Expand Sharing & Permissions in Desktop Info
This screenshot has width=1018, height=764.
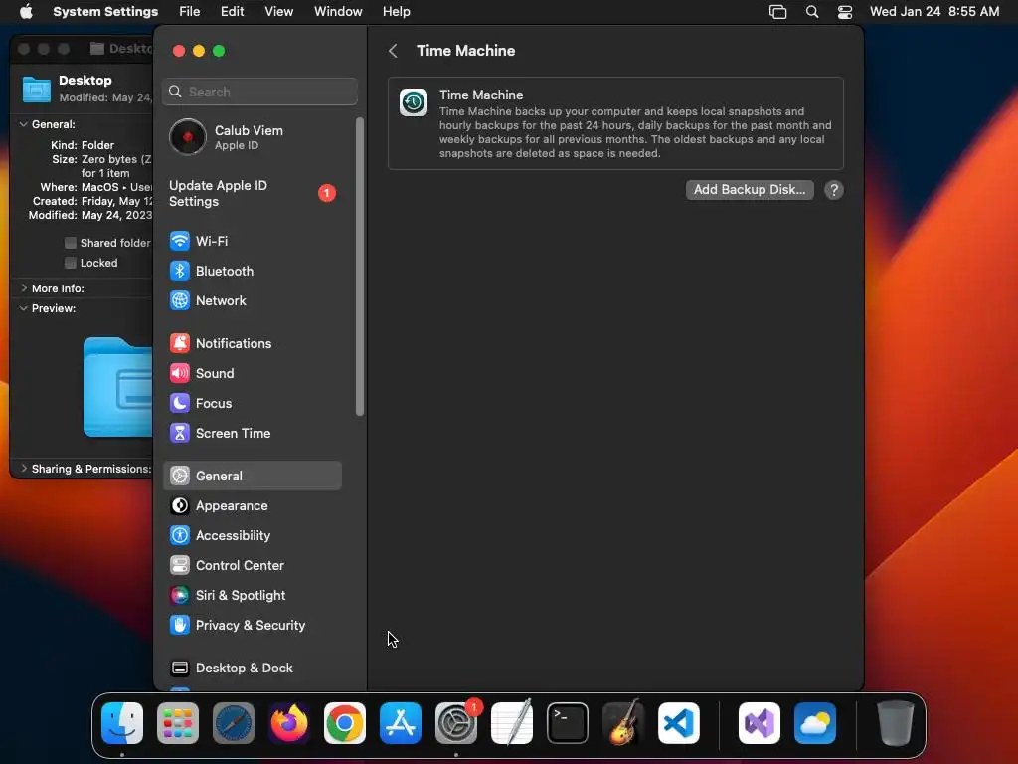tap(24, 469)
